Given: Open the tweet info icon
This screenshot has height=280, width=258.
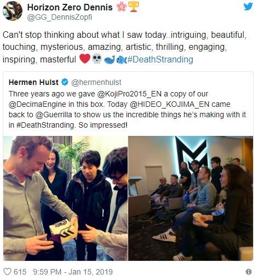Looking at the screenshot, I should tap(249, 272).
